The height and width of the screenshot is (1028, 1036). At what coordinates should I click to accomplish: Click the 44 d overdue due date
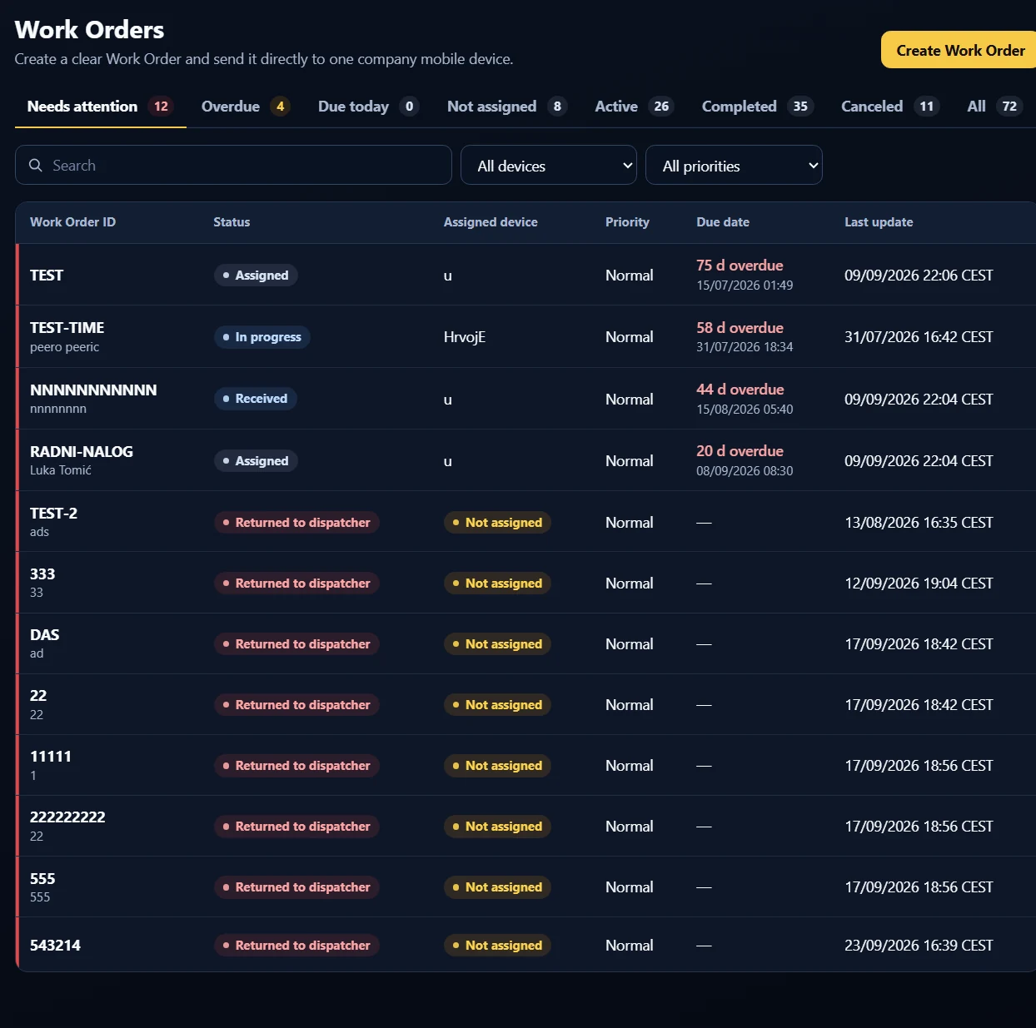[740, 390]
